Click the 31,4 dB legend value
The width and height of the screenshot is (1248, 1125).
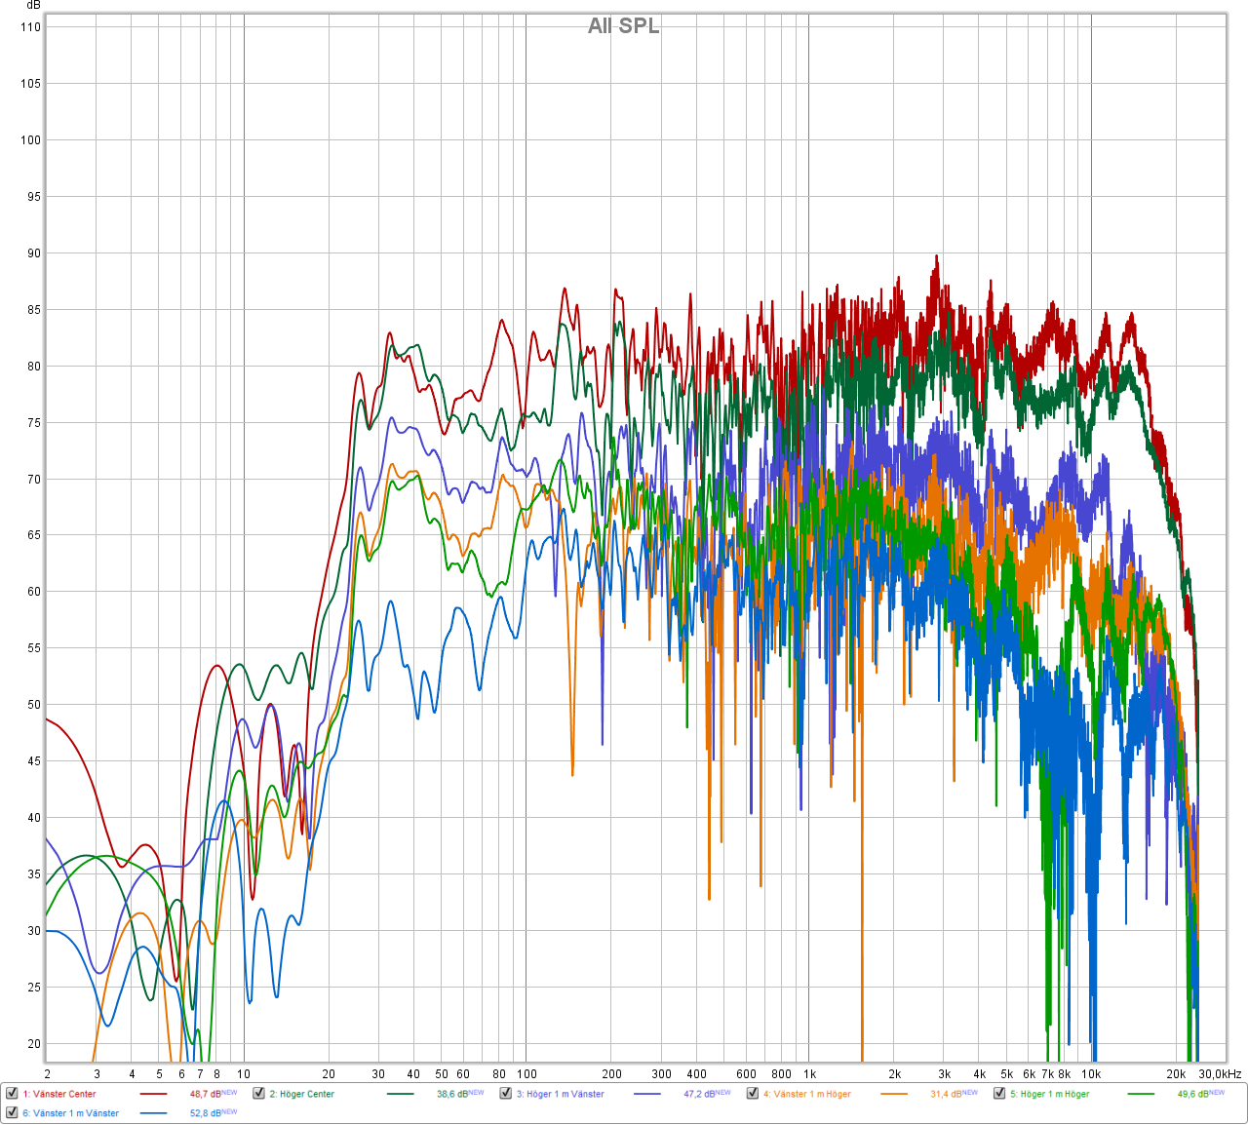point(945,1094)
